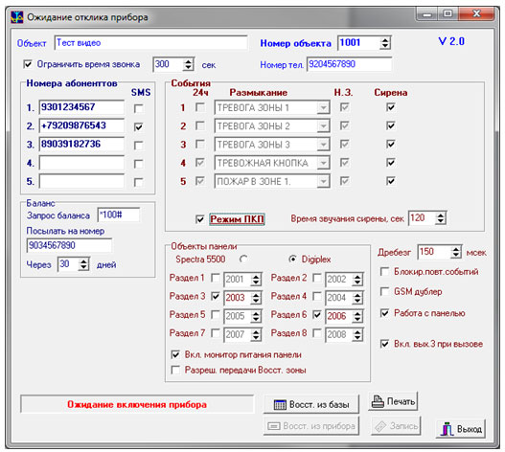The height and width of the screenshot is (452, 505).
Task: Enable Раздел 1 checkbox
Action: [216, 278]
